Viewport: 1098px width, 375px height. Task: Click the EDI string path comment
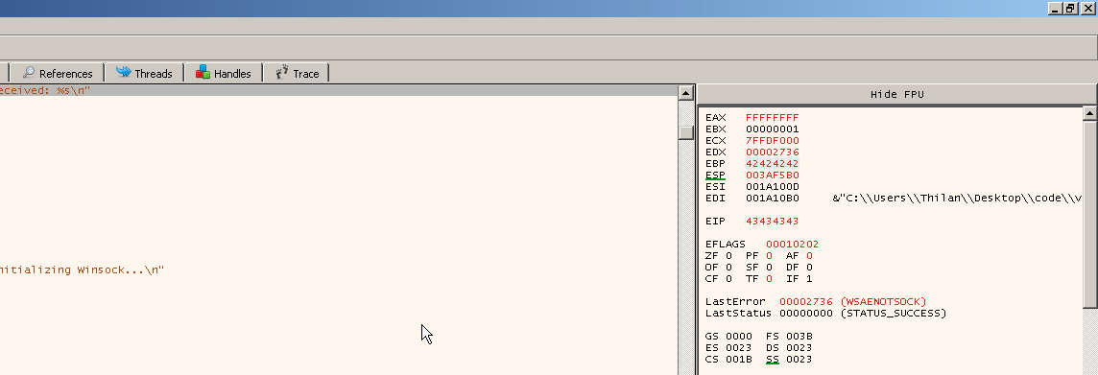point(957,198)
